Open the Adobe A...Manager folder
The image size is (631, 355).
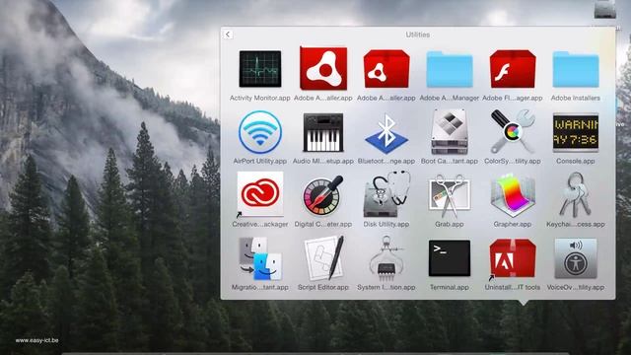pyautogui.click(x=450, y=69)
